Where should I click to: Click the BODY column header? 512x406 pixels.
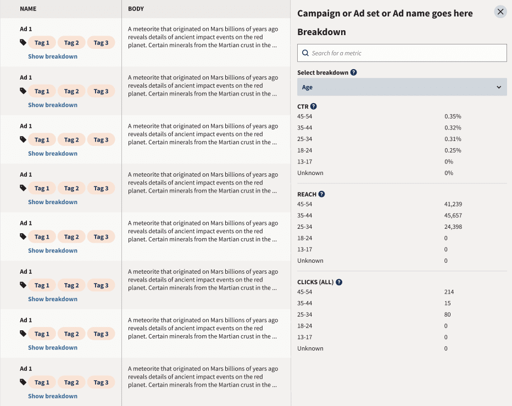tap(136, 9)
